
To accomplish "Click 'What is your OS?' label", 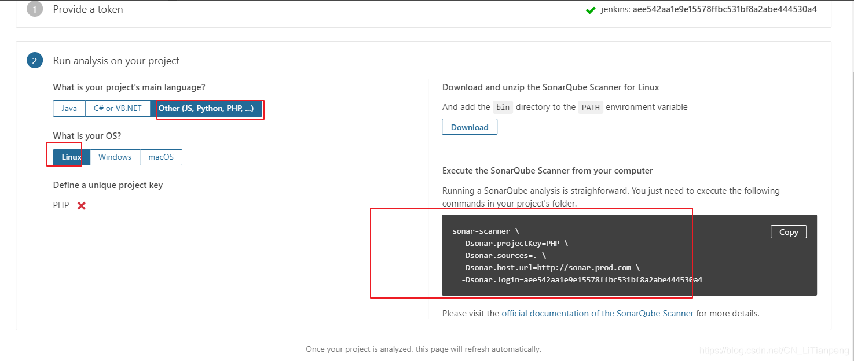I will 87,136.
